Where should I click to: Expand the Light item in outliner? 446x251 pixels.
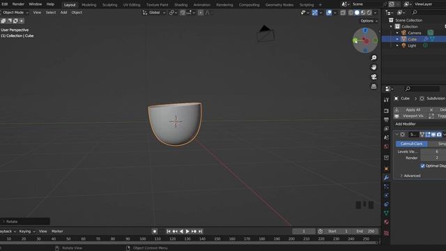[x=397, y=45]
